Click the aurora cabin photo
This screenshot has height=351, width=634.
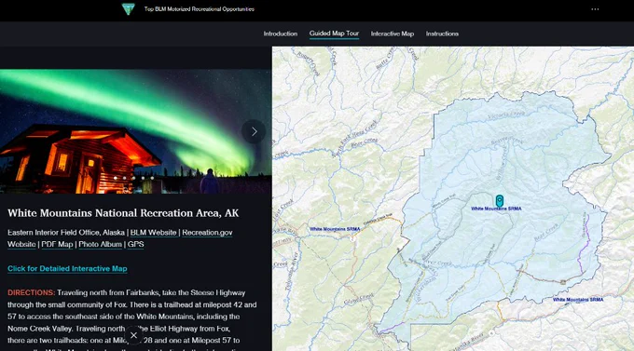135,131
